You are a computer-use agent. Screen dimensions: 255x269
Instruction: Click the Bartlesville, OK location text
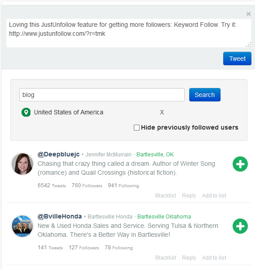coord(155,155)
